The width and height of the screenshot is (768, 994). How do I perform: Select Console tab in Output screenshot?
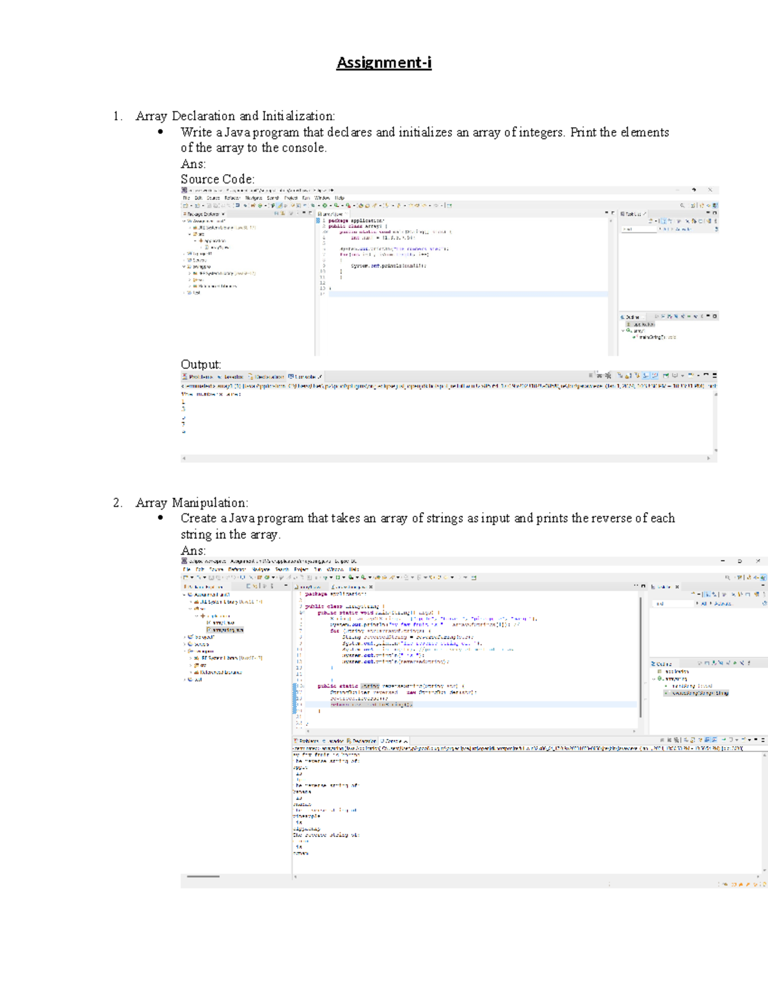(305, 377)
